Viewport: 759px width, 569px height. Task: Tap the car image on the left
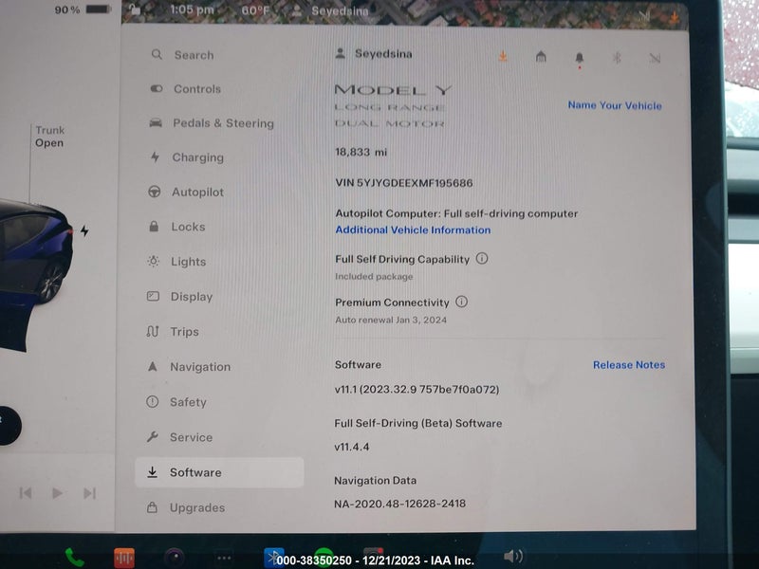tap(36, 276)
